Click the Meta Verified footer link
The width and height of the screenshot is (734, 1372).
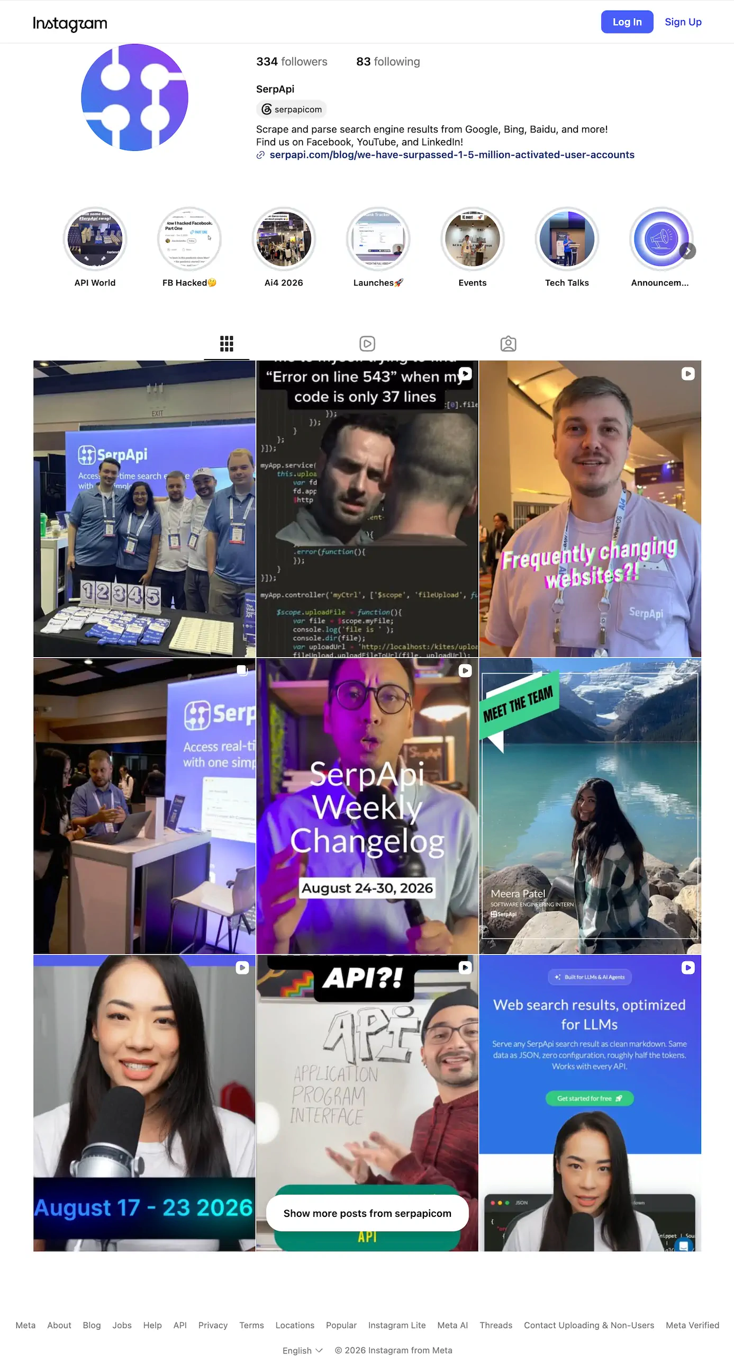[x=692, y=1325]
